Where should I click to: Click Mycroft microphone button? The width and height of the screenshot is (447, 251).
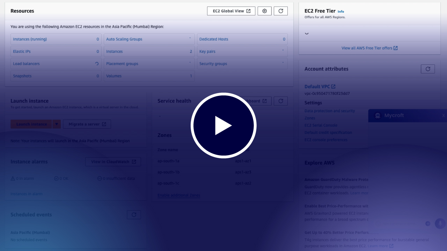(x=440, y=223)
